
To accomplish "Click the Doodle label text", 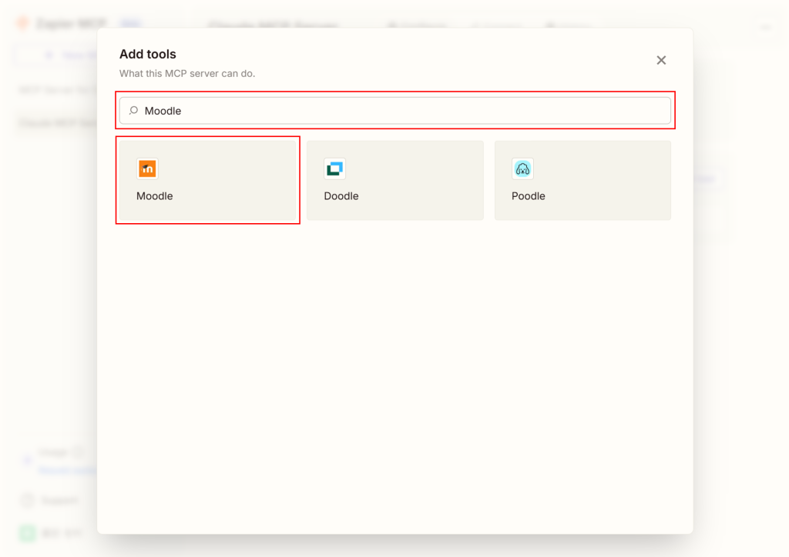I will point(341,196).
